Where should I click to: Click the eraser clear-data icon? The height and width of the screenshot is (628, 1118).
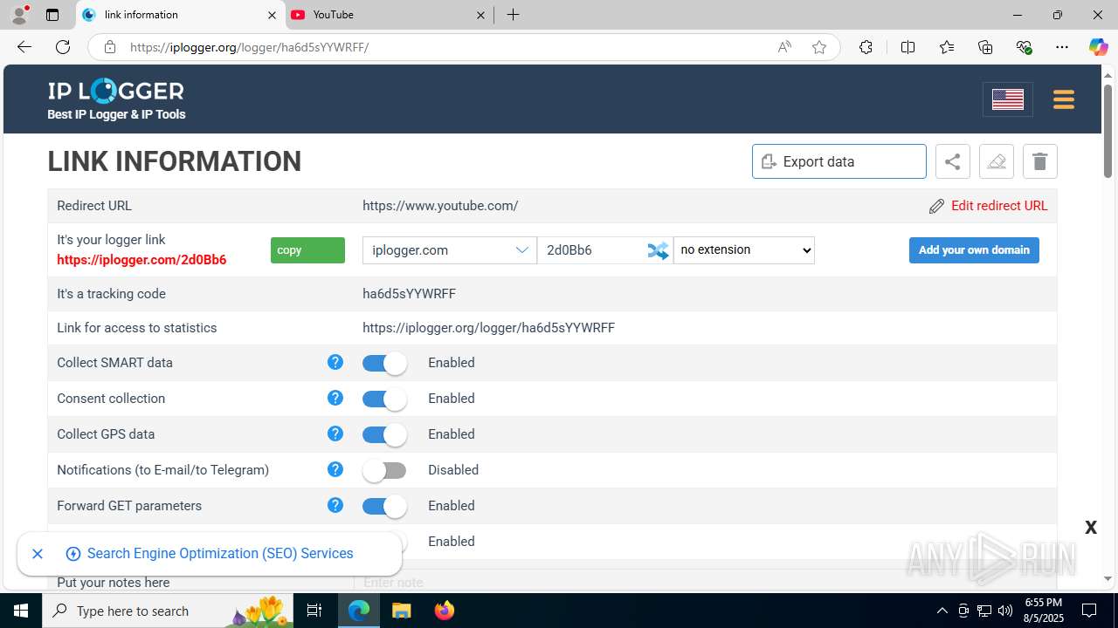coord(996,161)
